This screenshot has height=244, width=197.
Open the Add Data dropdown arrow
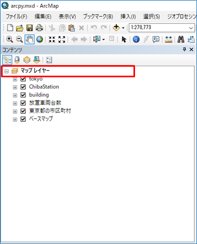123,28
